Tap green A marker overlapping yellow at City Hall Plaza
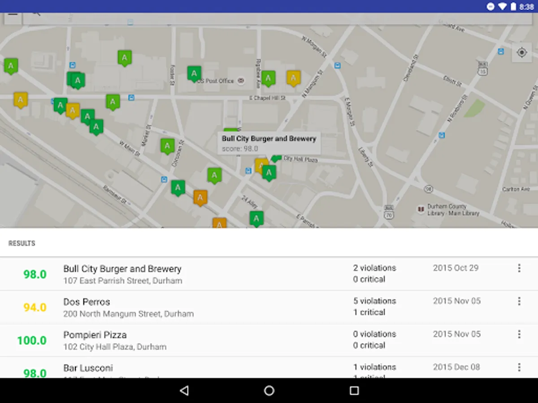Screen dimensions: 538x403 coord(269,172)
